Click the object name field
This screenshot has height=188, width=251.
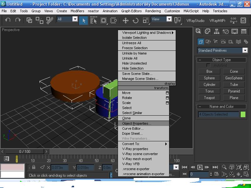(x=218, y=114)
